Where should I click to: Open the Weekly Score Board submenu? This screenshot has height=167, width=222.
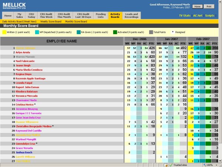pos(51,22)
